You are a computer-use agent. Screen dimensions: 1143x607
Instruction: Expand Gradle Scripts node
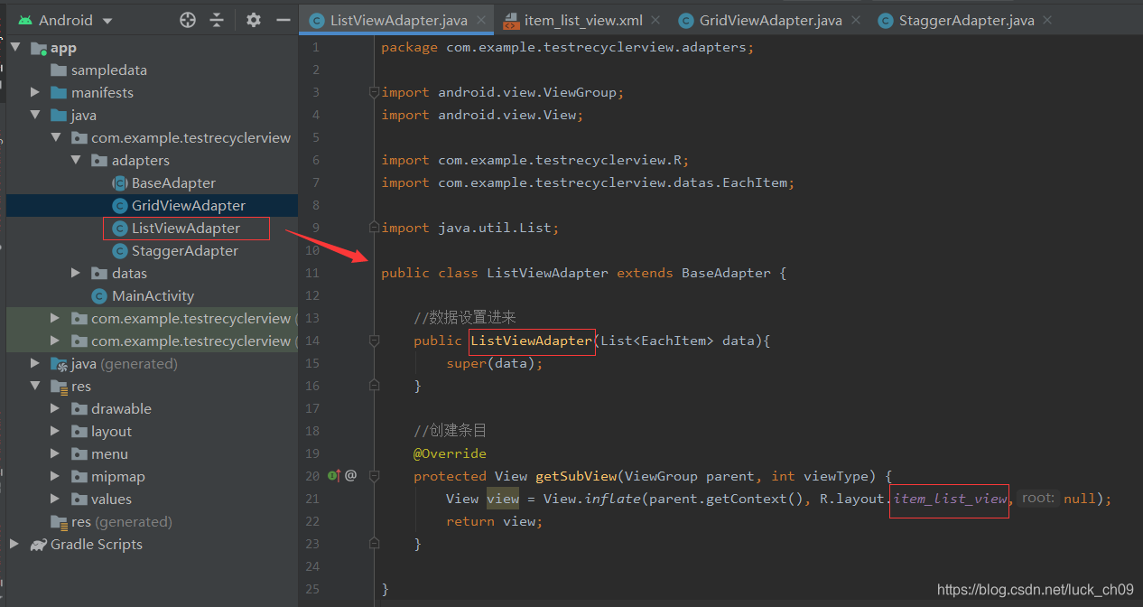tap(14, 544)
